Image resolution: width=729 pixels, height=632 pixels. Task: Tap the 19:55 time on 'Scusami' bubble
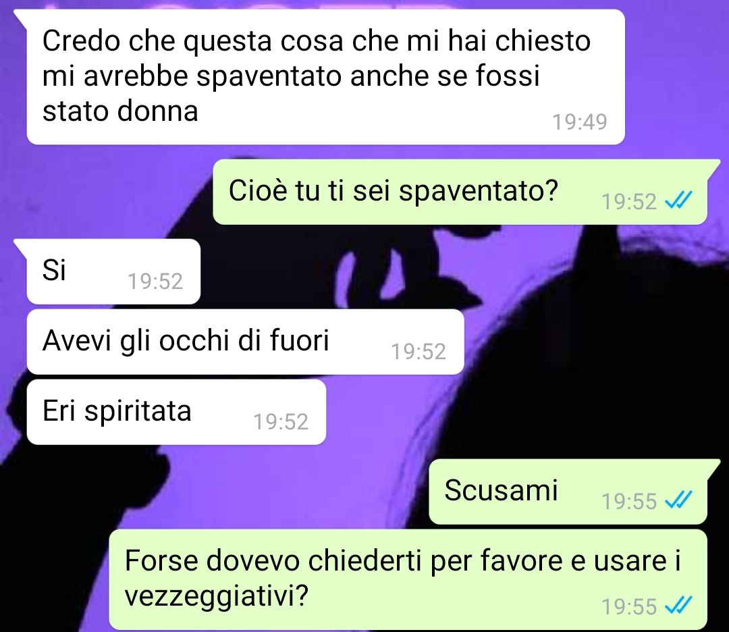pos(629,501)
